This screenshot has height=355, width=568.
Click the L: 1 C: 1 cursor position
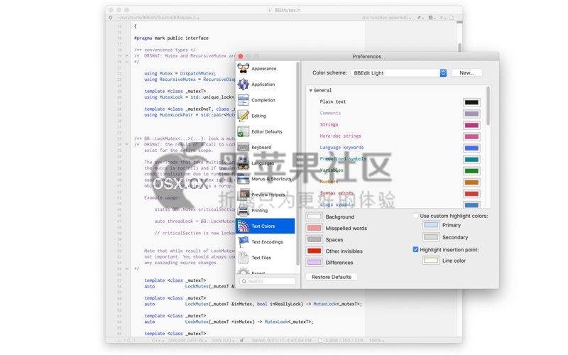[127, 341]
